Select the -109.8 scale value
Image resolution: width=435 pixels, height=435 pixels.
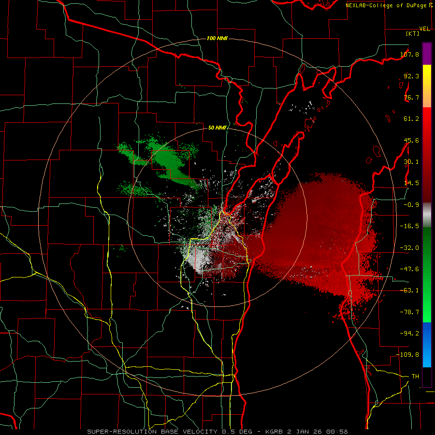point(407,355)
